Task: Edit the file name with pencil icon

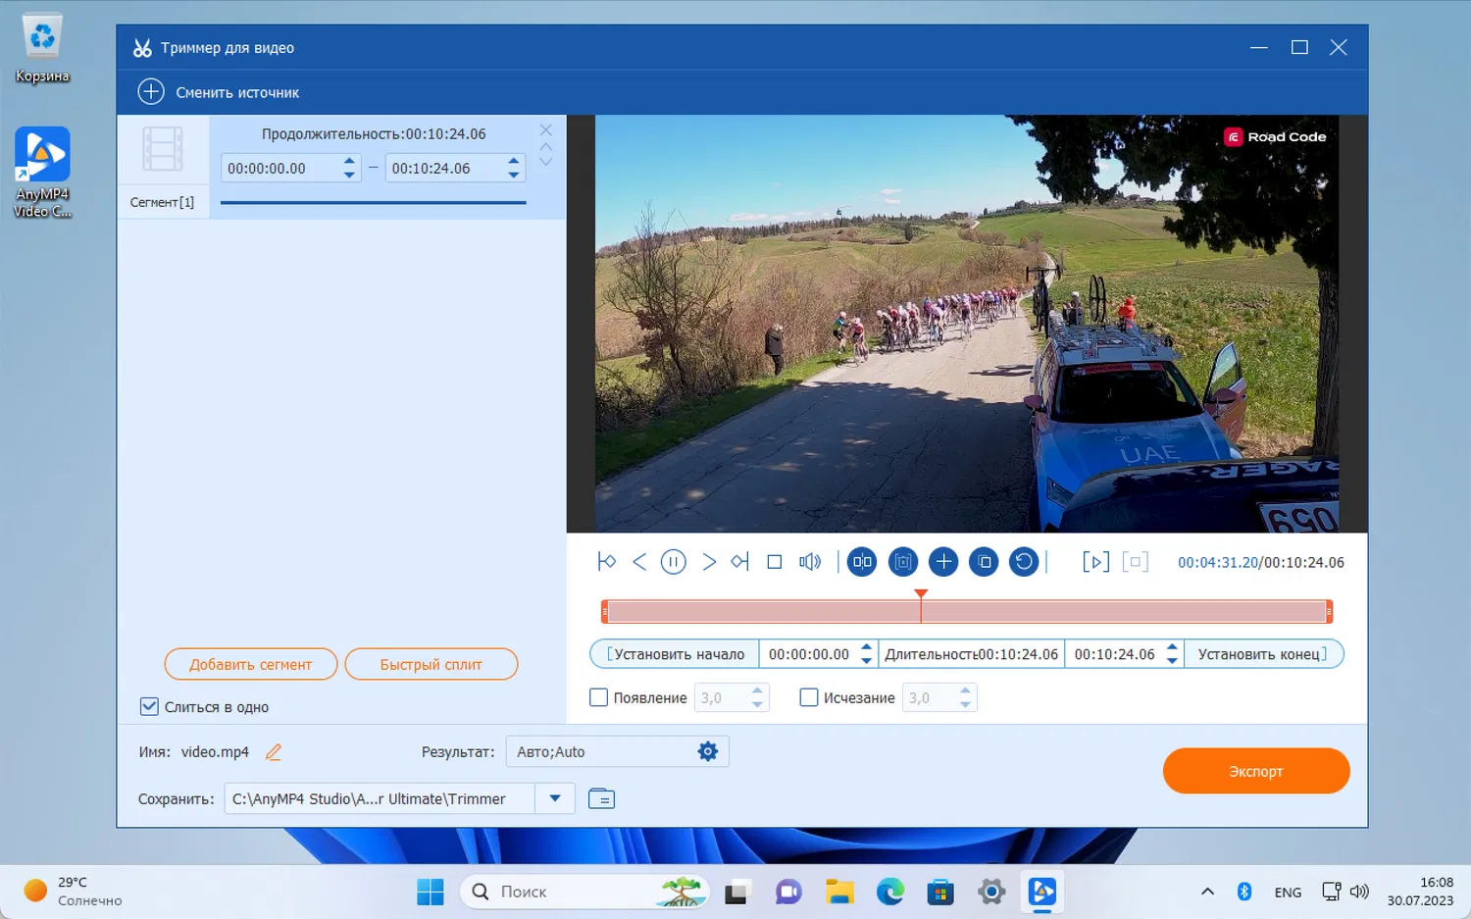Action: point(274,752)
